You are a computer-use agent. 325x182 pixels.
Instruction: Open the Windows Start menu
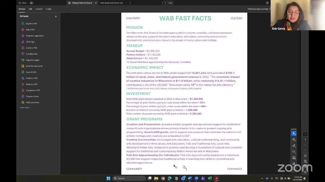click(108, 178)
